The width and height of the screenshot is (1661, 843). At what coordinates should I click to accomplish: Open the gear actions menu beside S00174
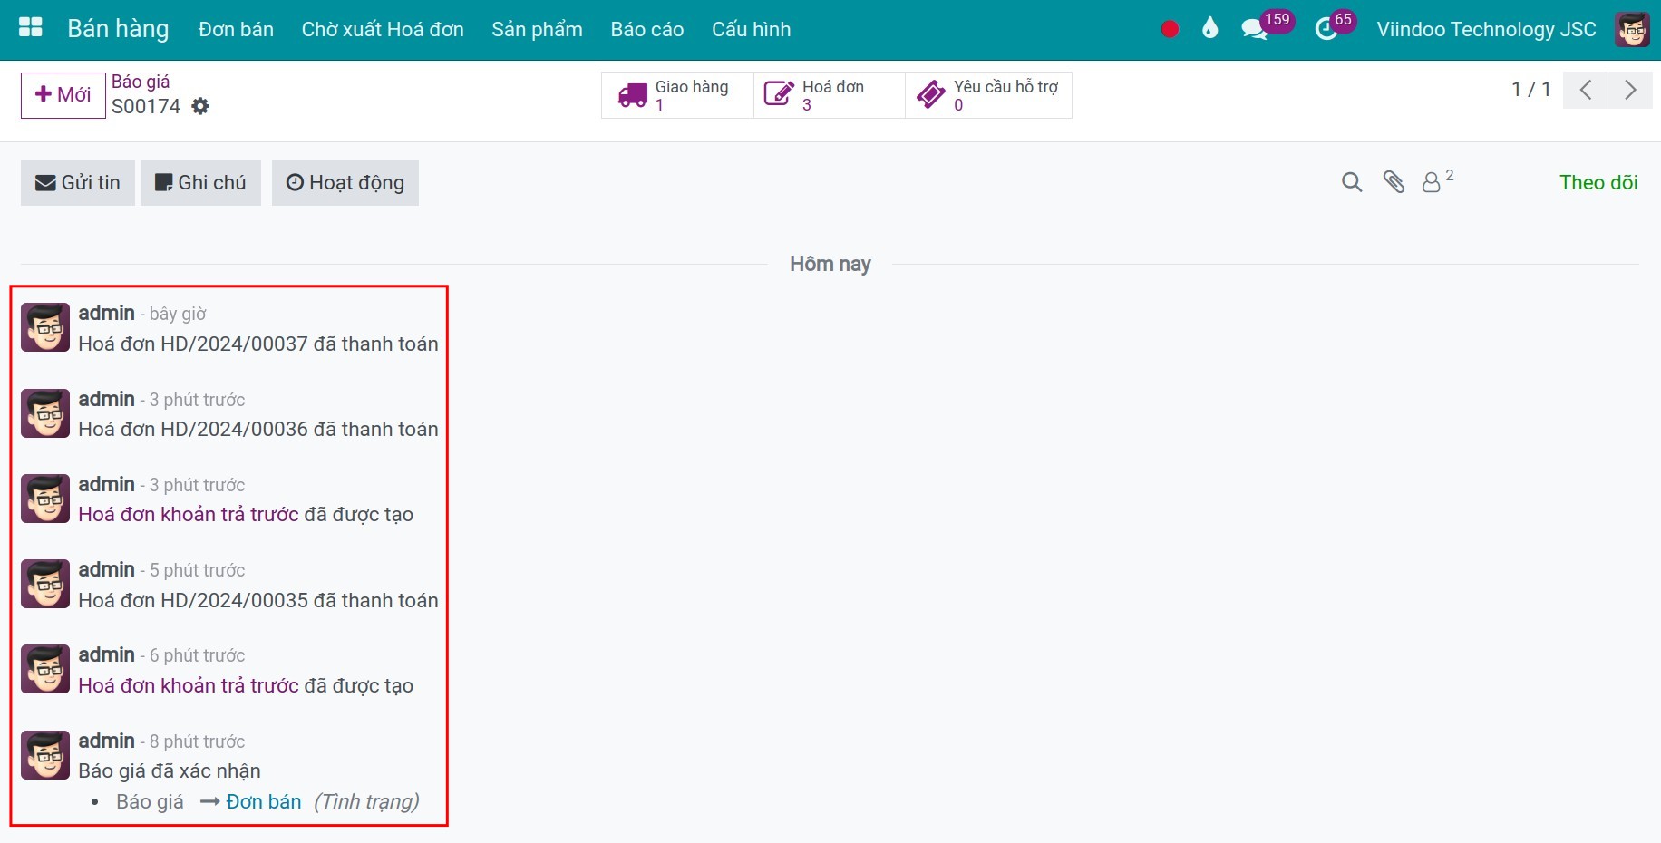pyautogui.click(x=200, y=107)
